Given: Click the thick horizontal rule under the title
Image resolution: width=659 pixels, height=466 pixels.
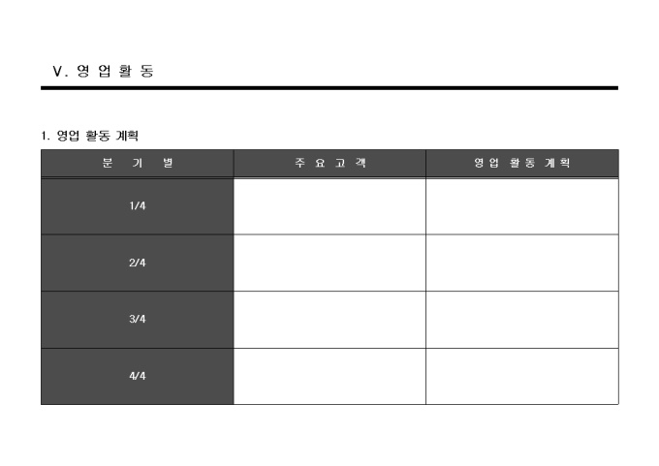Looking at the screenshot, I should pyautogui.click(x=329, y=88).
